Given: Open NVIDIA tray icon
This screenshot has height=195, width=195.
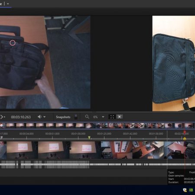Looking at the screenshot, I should pos(191,190).
